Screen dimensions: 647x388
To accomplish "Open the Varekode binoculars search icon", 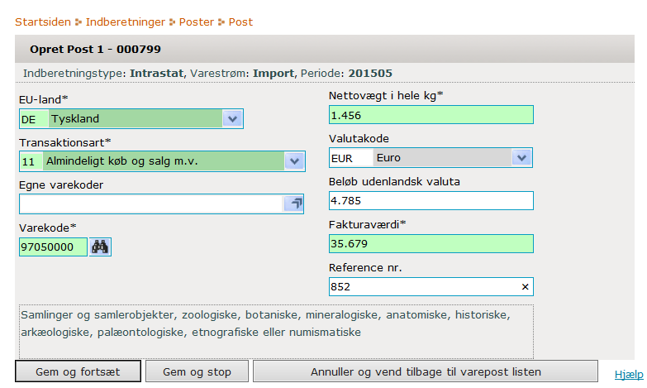I will [100, 247].
